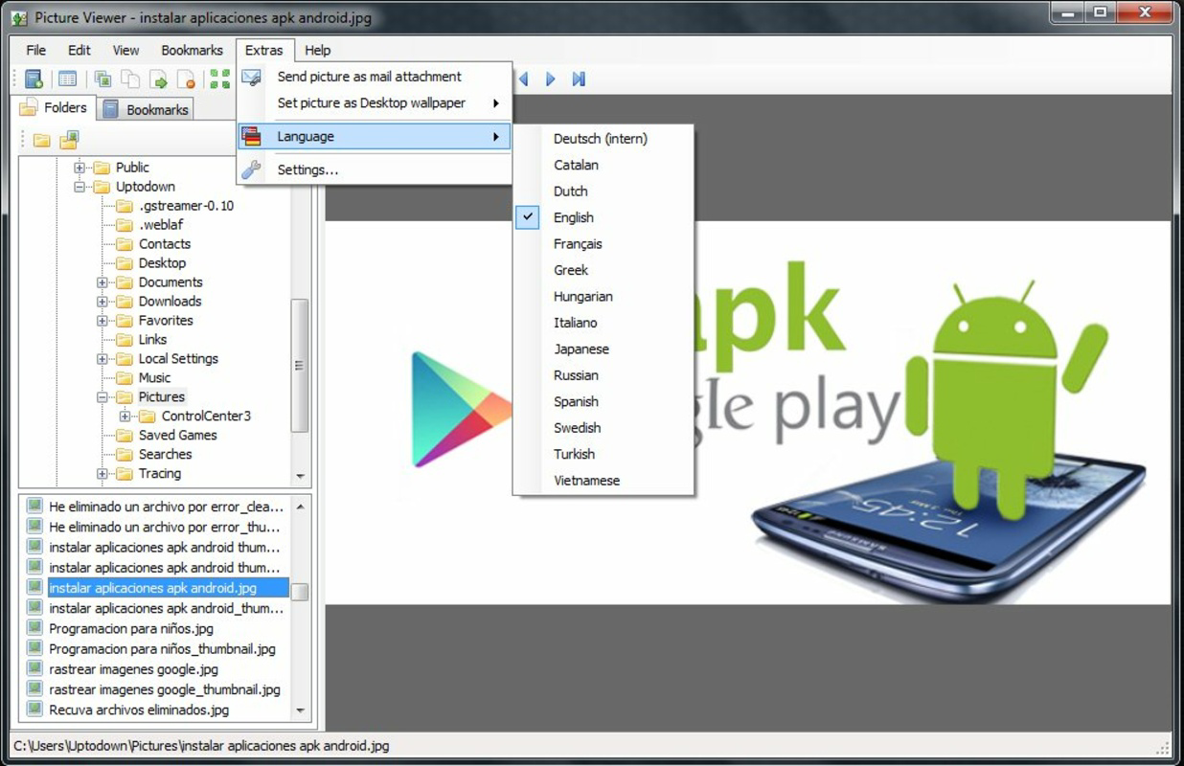
Task: Click the add bookmark toolbar icon
Action: 34,79
